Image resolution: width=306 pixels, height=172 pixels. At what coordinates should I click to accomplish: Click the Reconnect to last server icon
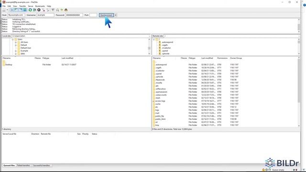tap(48, 10)
